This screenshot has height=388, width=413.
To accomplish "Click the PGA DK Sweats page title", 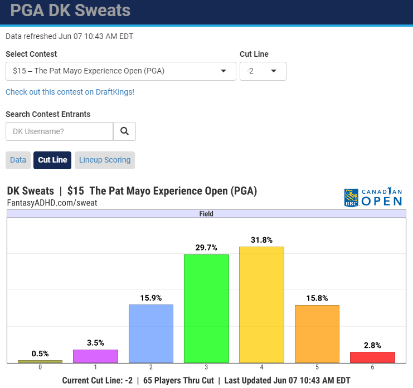I will point(70,11).
